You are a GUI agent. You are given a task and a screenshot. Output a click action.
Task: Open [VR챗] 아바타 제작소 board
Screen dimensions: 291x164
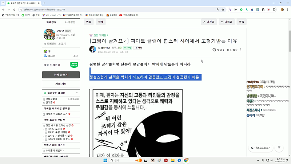[59, 139]
